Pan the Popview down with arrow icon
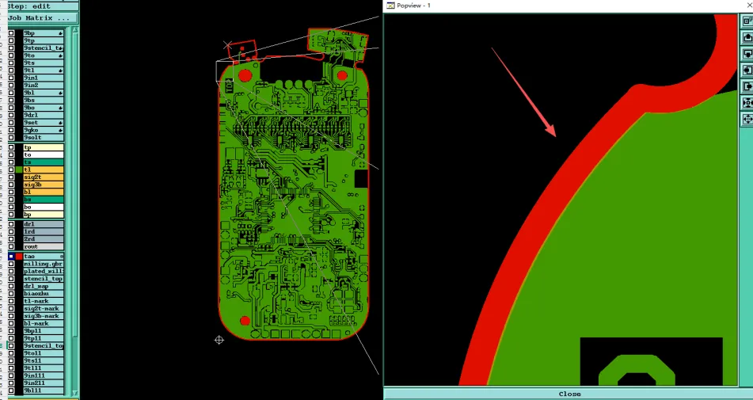Viewport: 753px width, 400px height. coord(747,53)
